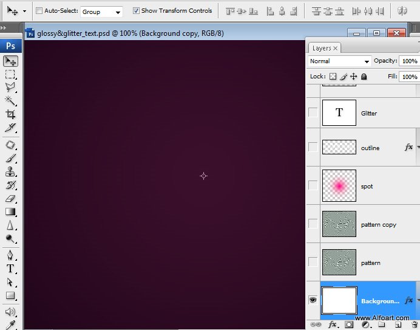Click the lock transparent pixels icon
The image size is (420, 330).
pyautogui.click(x=333, y=77)
